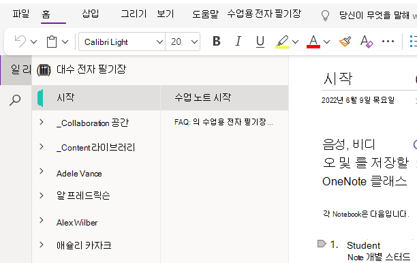Click the search magnifier icon
The width and height of the screenshot is (417, 263).
coord(15,100)
